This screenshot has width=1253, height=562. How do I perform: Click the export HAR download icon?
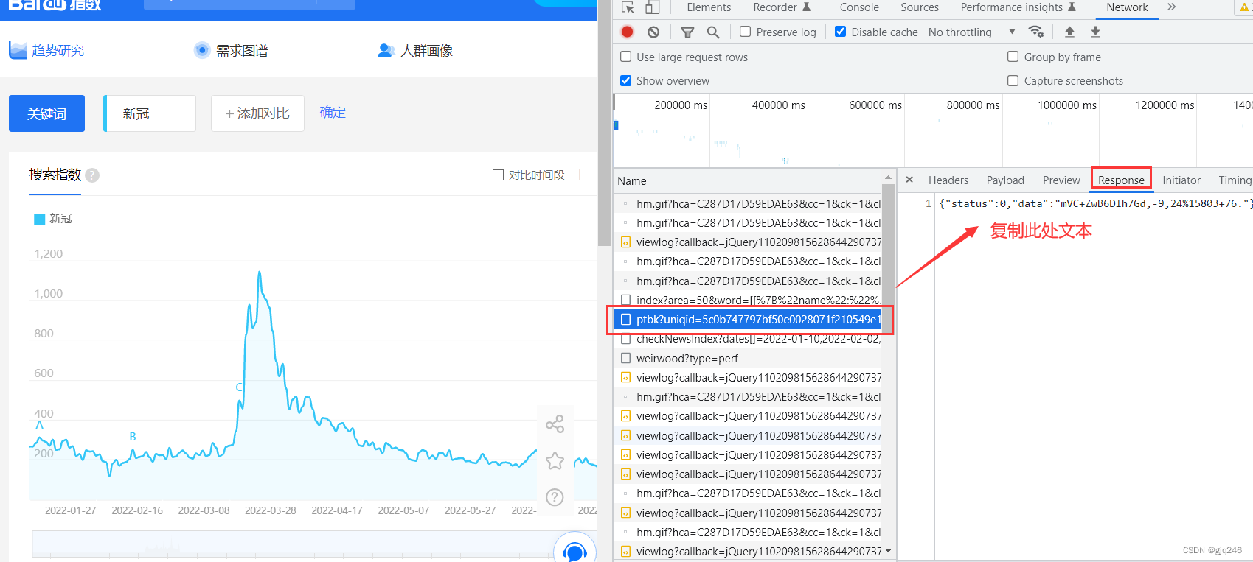coord(1095,32)
